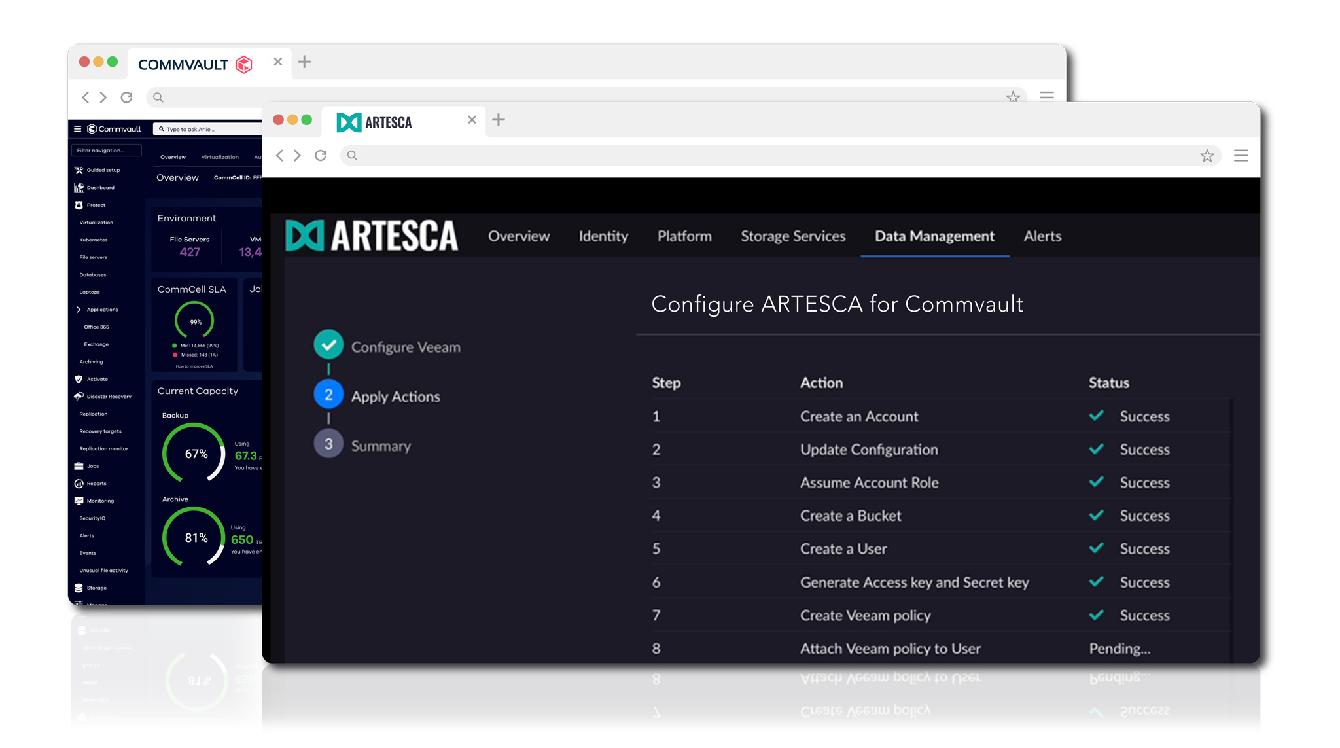Image resolution: width=1340 pixels, height=748 pixels.
Task: Reload the ARTESCA browser page
Action: pyautogui.click(x=321, y=156)
